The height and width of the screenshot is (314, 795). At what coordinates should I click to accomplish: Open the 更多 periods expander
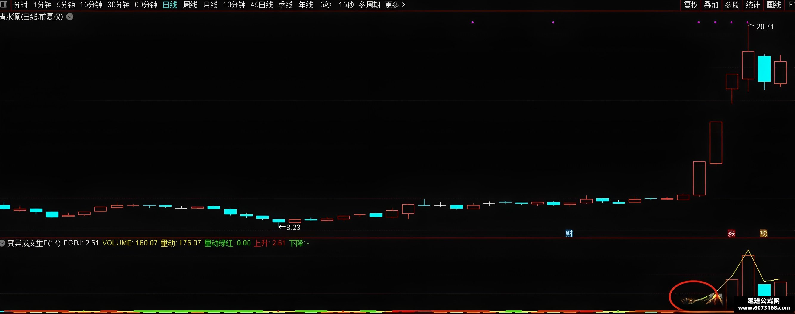[x=395, y=5]
